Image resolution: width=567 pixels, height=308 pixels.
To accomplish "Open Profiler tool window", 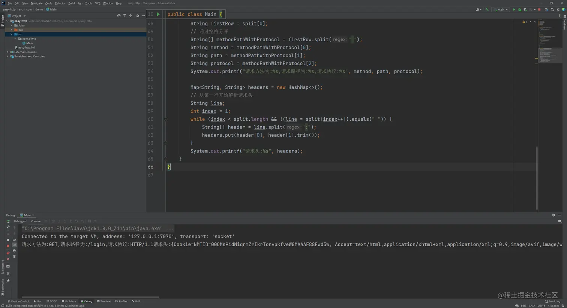I will pos(121,301).
